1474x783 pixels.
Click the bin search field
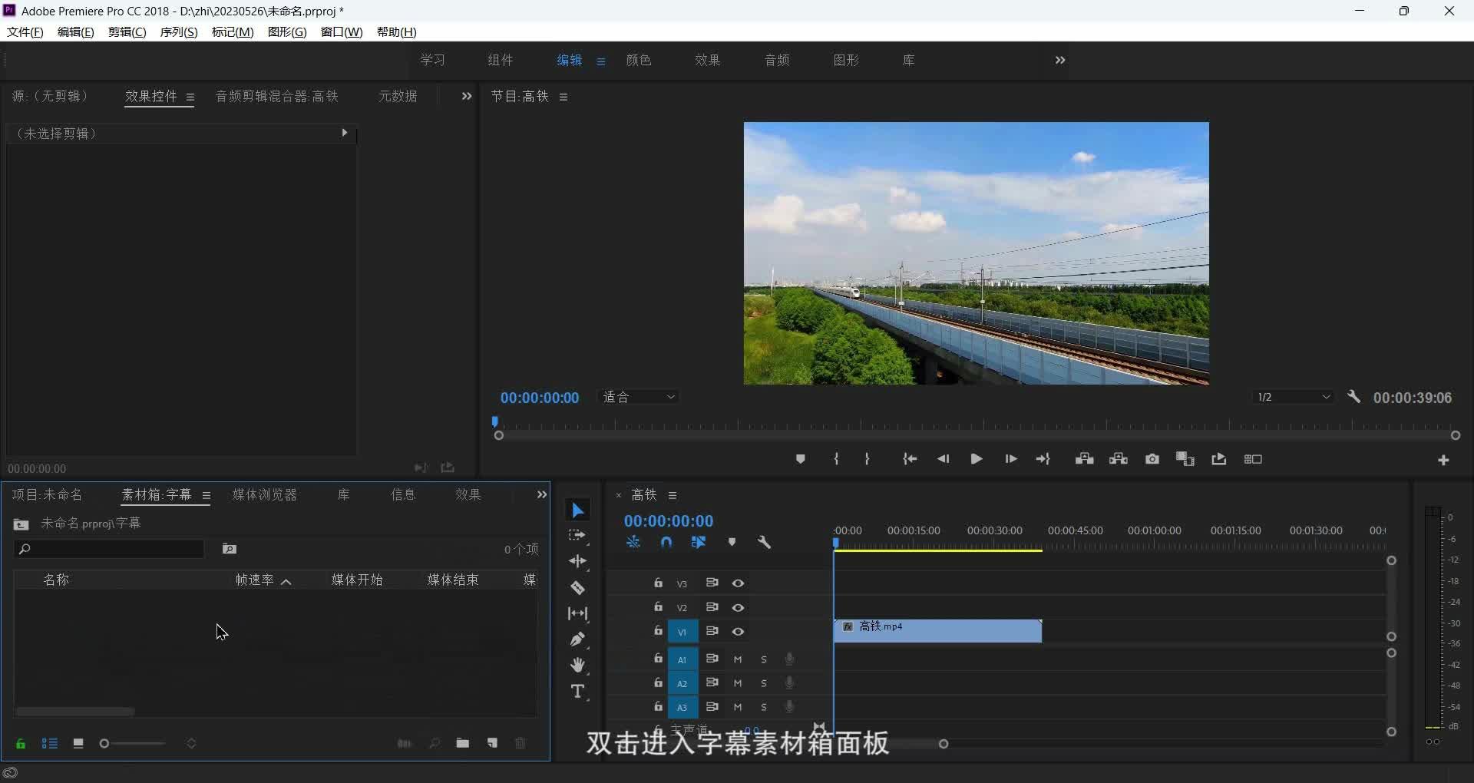pos(109,549)
